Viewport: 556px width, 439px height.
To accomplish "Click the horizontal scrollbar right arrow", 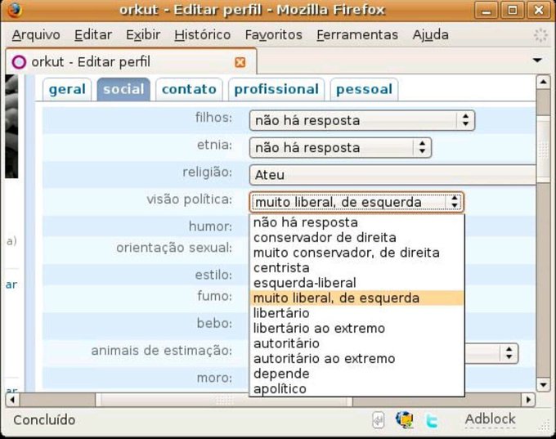I will coord(528,400).
